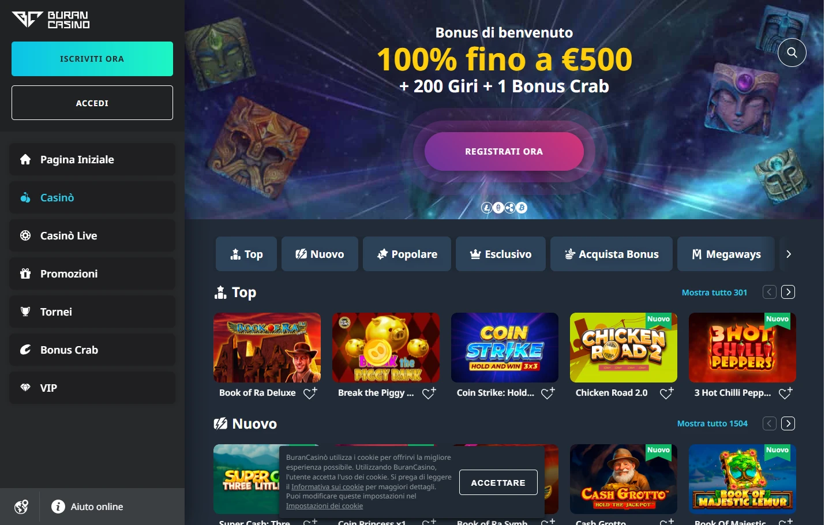Click the REGISTRATI ORA button
Screen dimensions: 825x525
click(504, 151)
